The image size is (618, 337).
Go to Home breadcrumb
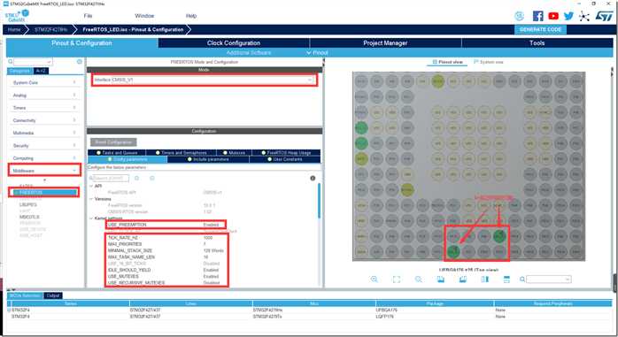[x=14, y=29]
